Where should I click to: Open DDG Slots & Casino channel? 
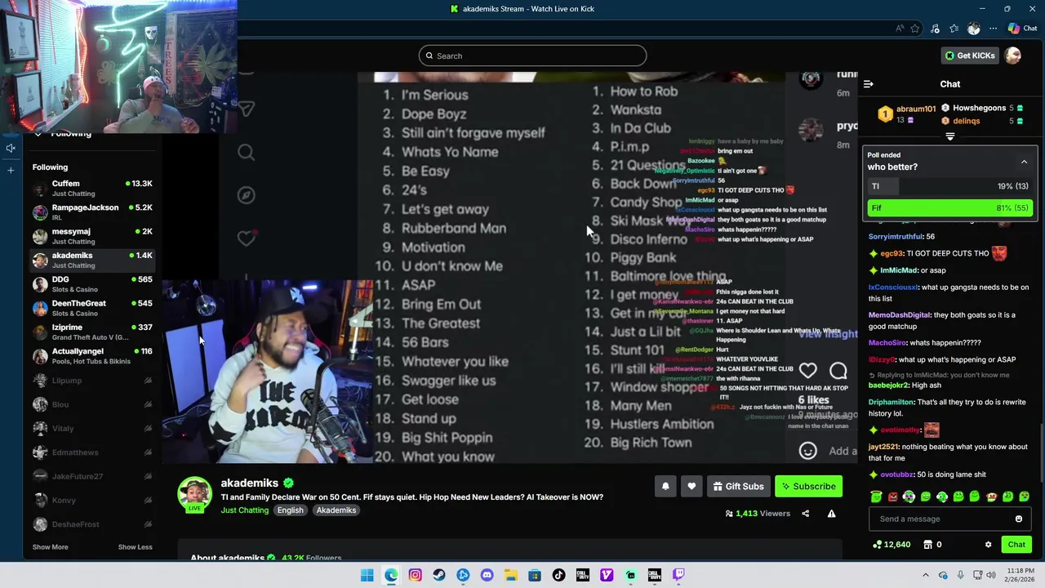pyautogui.click(x=92, y=284)
